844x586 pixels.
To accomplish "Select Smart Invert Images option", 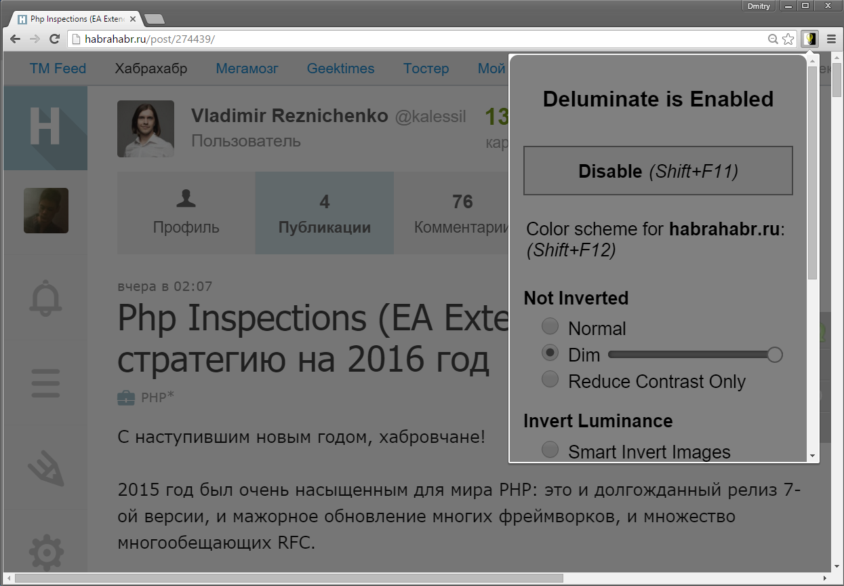I will 550,449.
